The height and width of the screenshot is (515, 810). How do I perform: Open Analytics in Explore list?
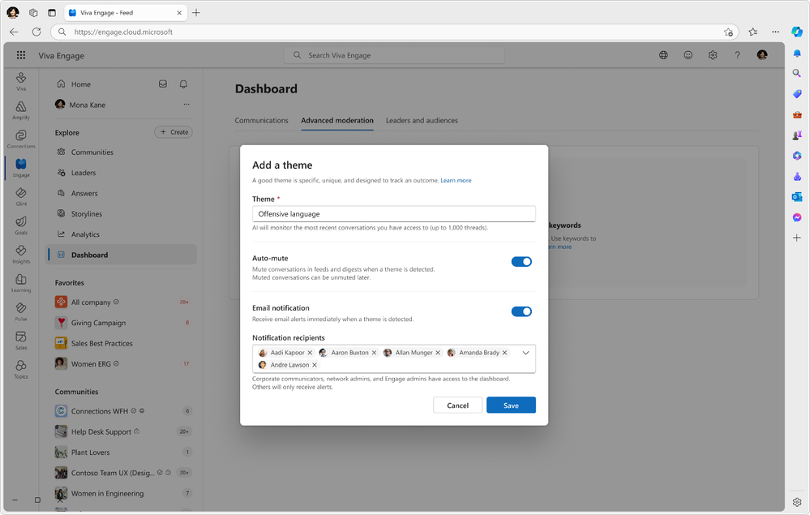[x=121, y=234]
